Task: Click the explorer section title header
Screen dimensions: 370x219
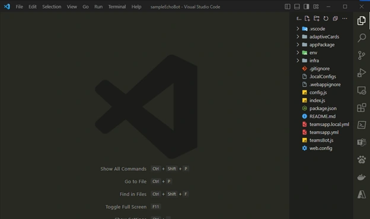Action: (x=299, y=18)
